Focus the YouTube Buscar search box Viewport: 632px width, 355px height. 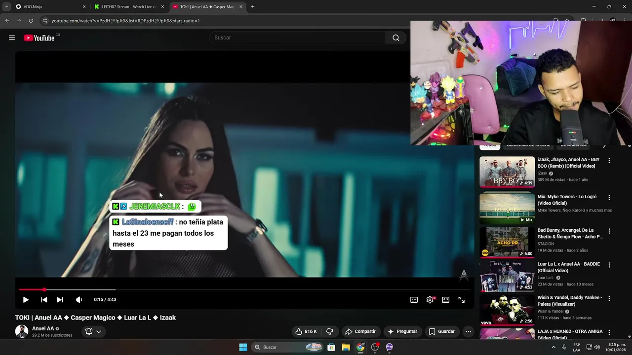coord(298,38)
